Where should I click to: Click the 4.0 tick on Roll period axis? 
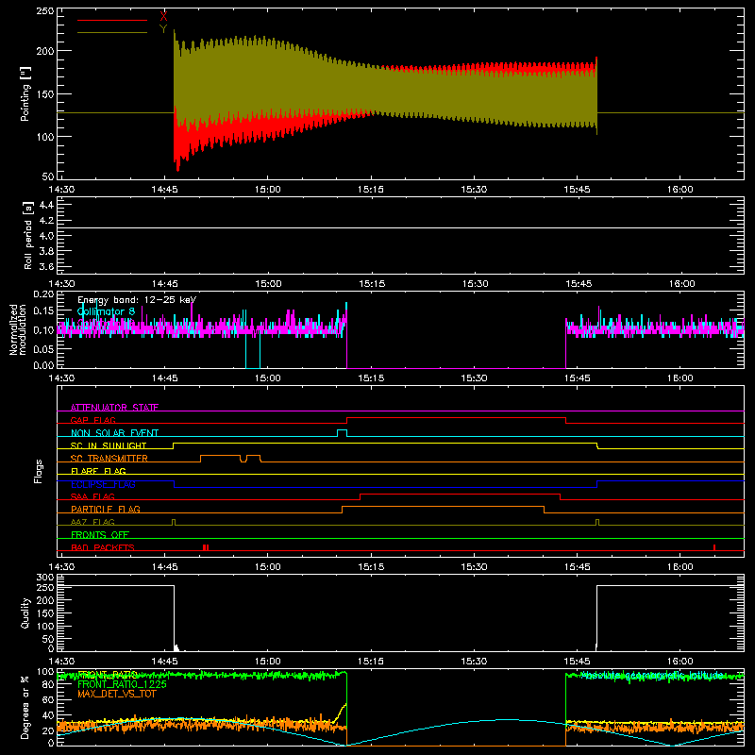(x=46, y=235)
